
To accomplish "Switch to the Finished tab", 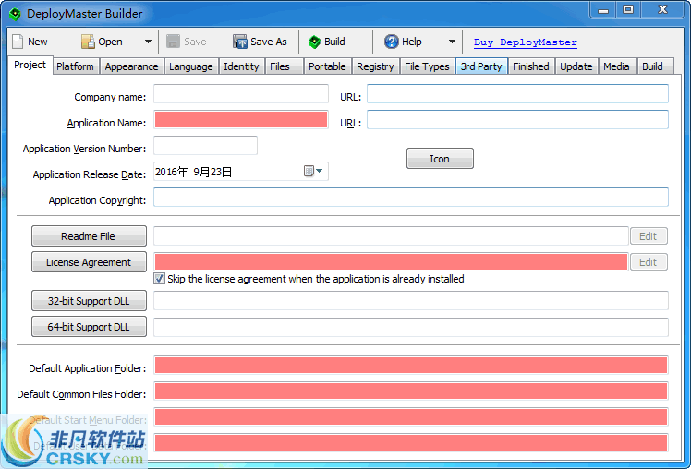I will [531, 66].
